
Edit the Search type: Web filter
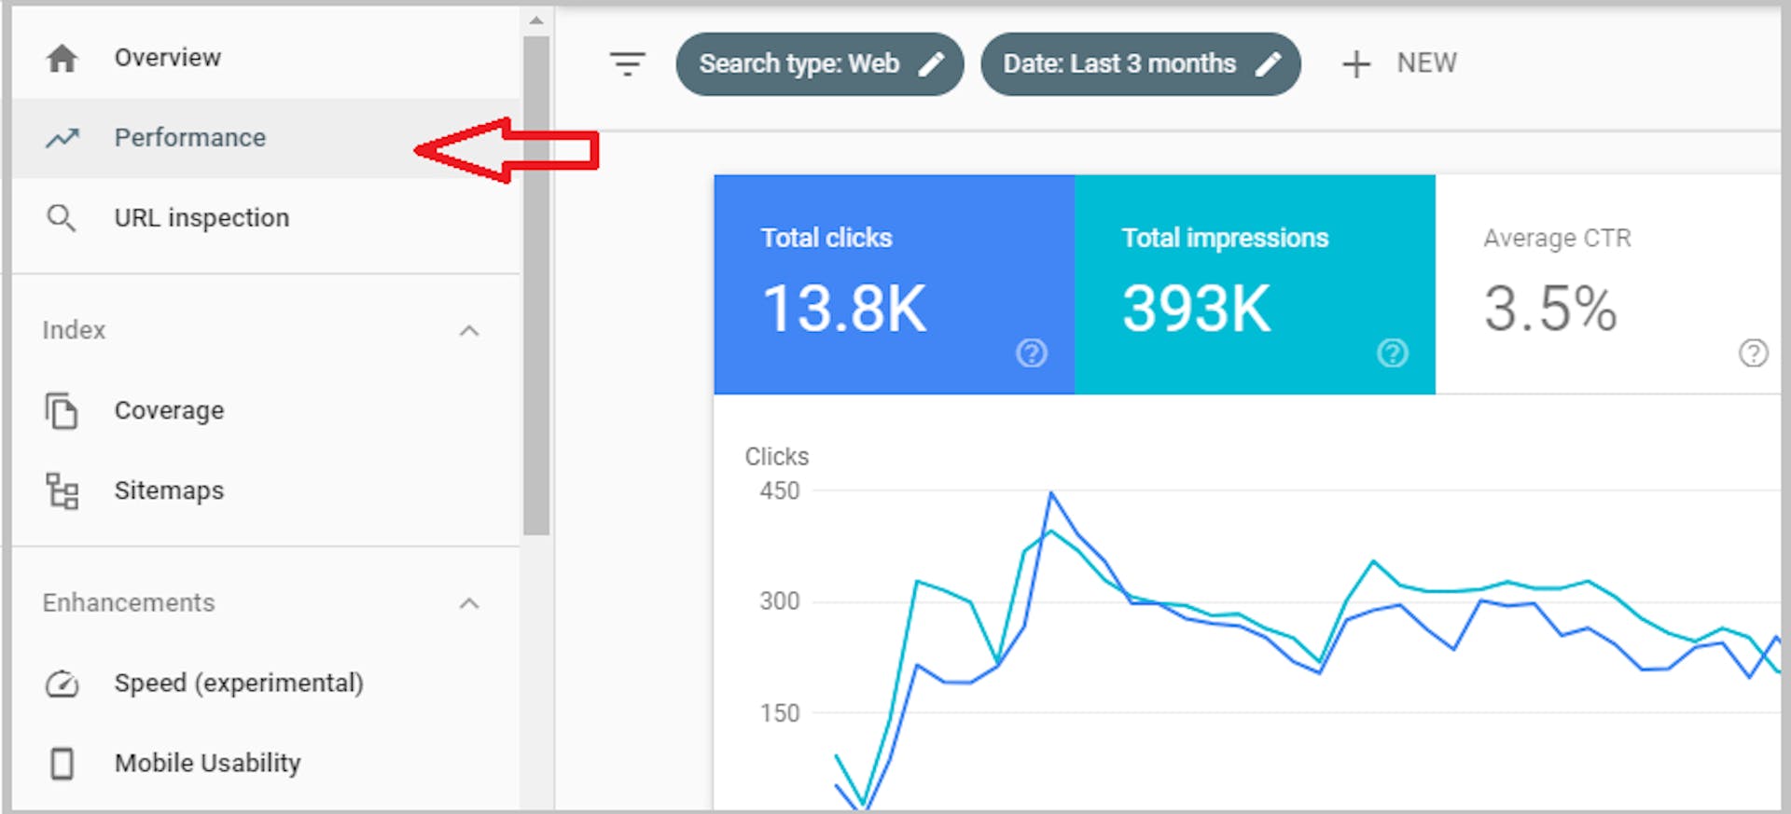tap(819, 64)
